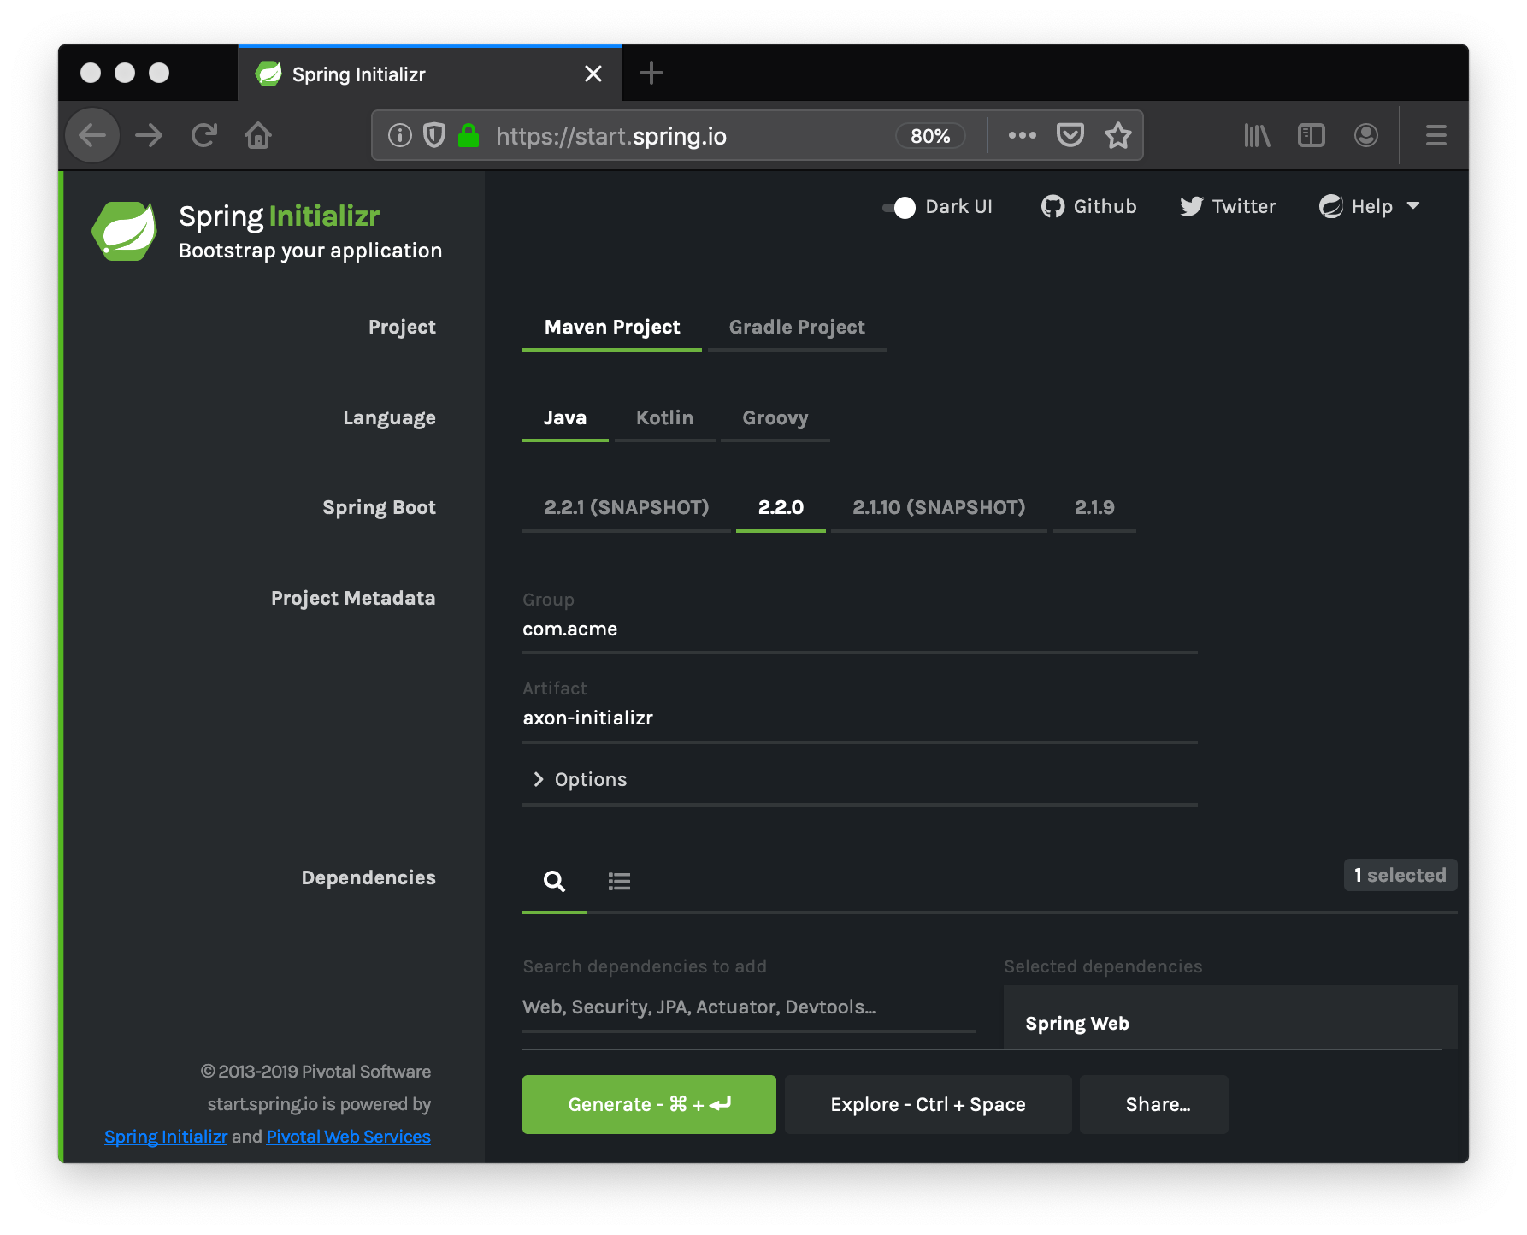Click the start.spring.io address bar URL
This screenshot has height=1235, width=1527.
611,136
